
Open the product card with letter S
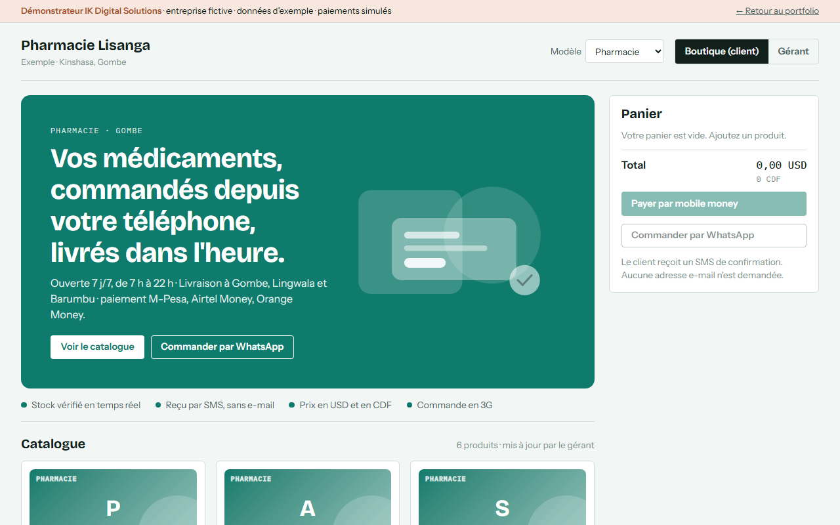tap(502, 493)
